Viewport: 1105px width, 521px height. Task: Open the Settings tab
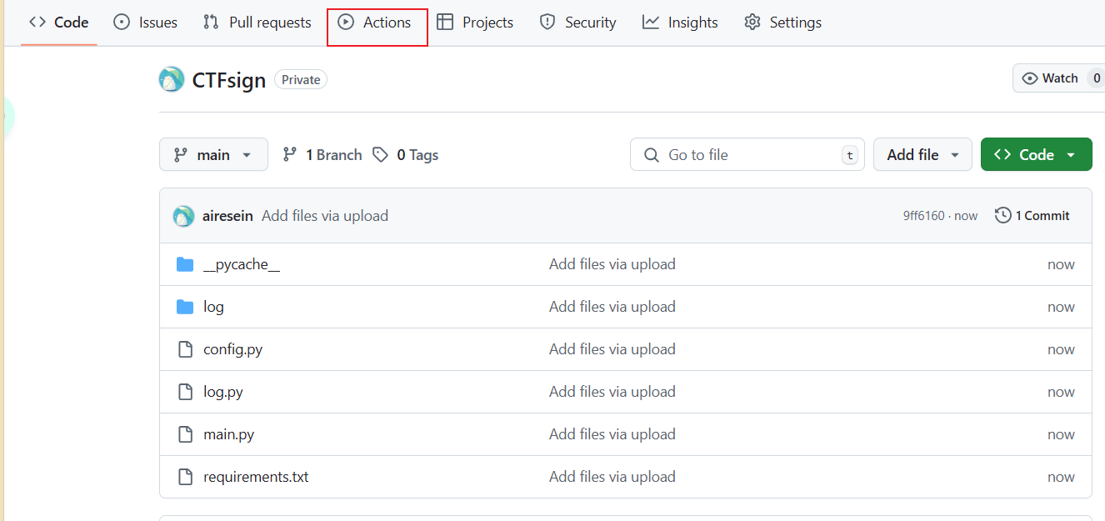click(x=782, y=23)
